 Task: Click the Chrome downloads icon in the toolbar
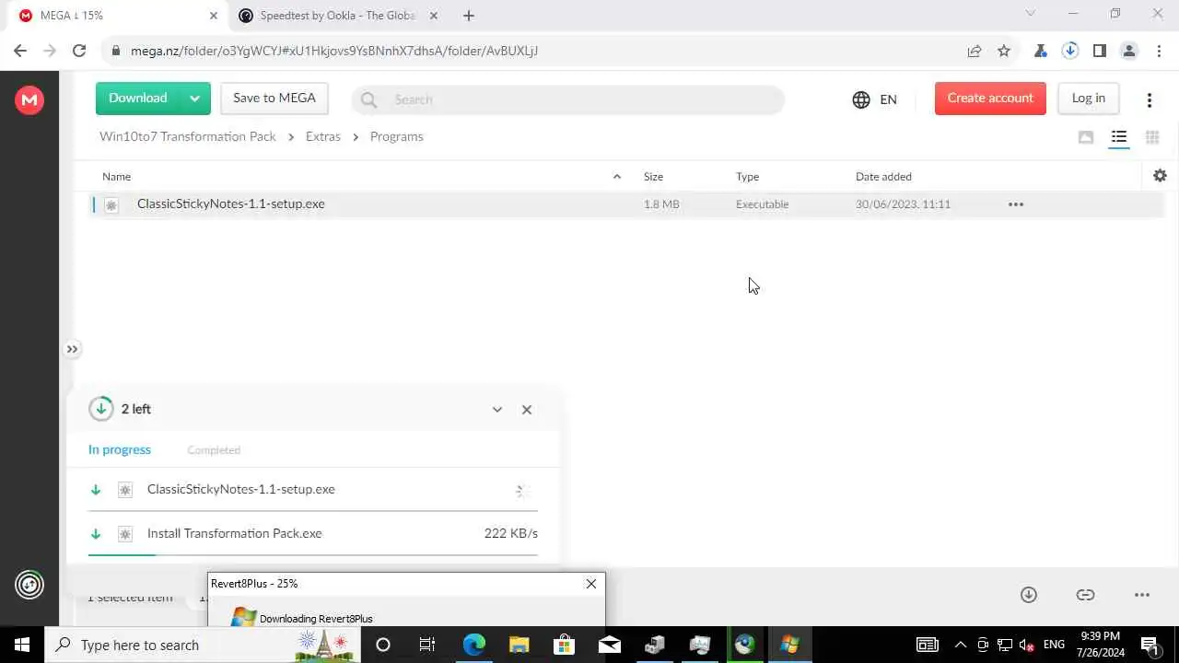1070,51
